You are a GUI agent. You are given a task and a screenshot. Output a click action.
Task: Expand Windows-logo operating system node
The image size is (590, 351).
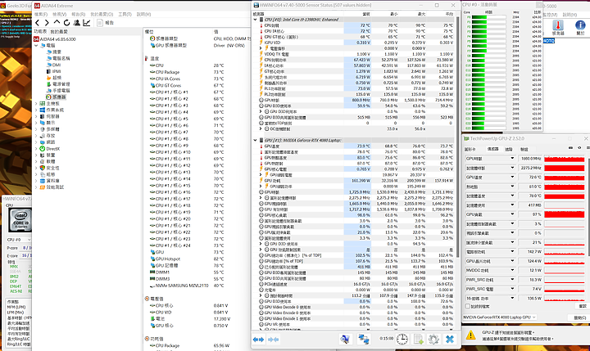pos(37,110)
